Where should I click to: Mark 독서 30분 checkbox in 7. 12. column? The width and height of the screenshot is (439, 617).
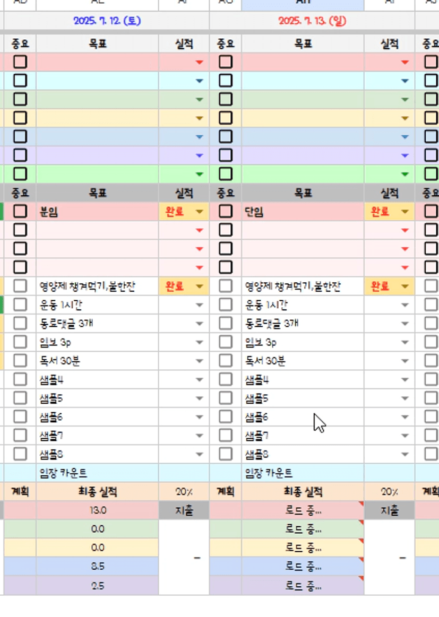tap(20, 361)
